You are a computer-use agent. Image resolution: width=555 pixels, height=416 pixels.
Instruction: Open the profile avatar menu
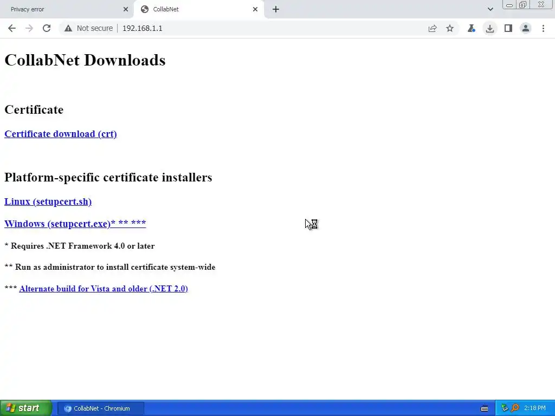point(526,28)
